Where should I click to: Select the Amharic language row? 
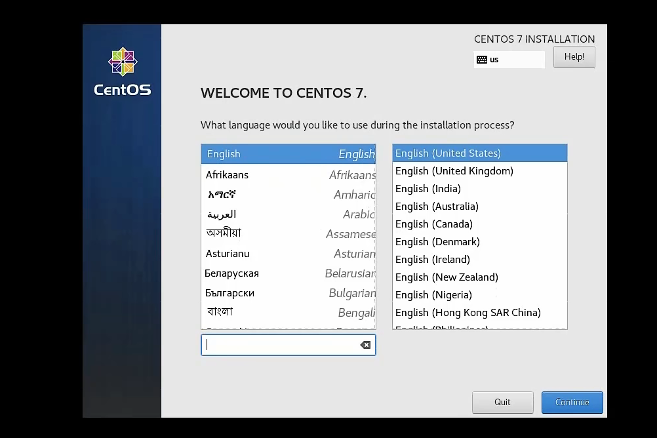(289, 195)
